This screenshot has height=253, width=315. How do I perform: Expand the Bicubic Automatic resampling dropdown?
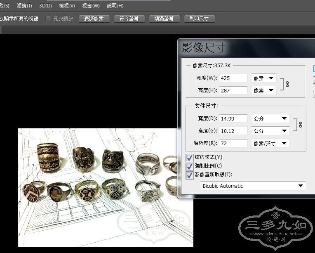point(253,186)
